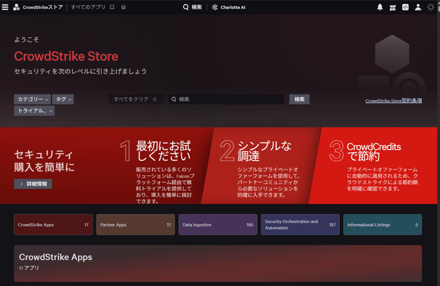Click the magnifier icon in top bar

[x=185, y=7]
